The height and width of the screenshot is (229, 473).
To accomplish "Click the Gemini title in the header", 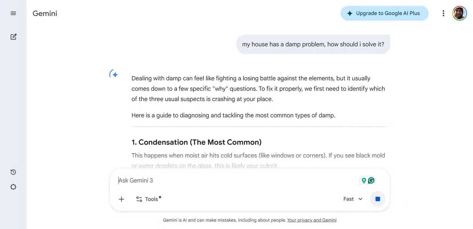I will 45,13.
